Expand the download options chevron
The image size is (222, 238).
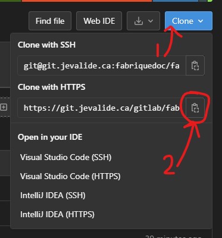click(x=151, y=21)
